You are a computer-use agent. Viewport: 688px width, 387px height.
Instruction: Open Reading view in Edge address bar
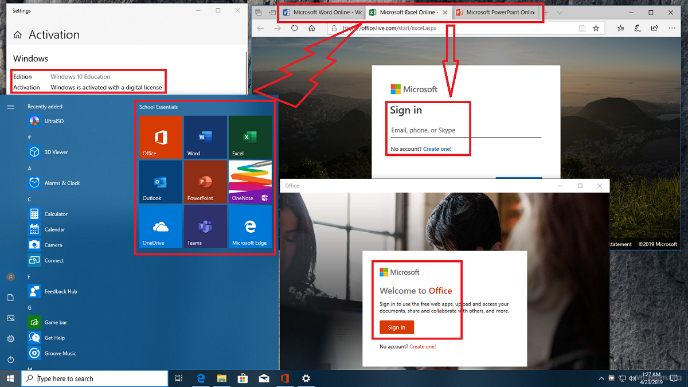click(x=582, y=28)
